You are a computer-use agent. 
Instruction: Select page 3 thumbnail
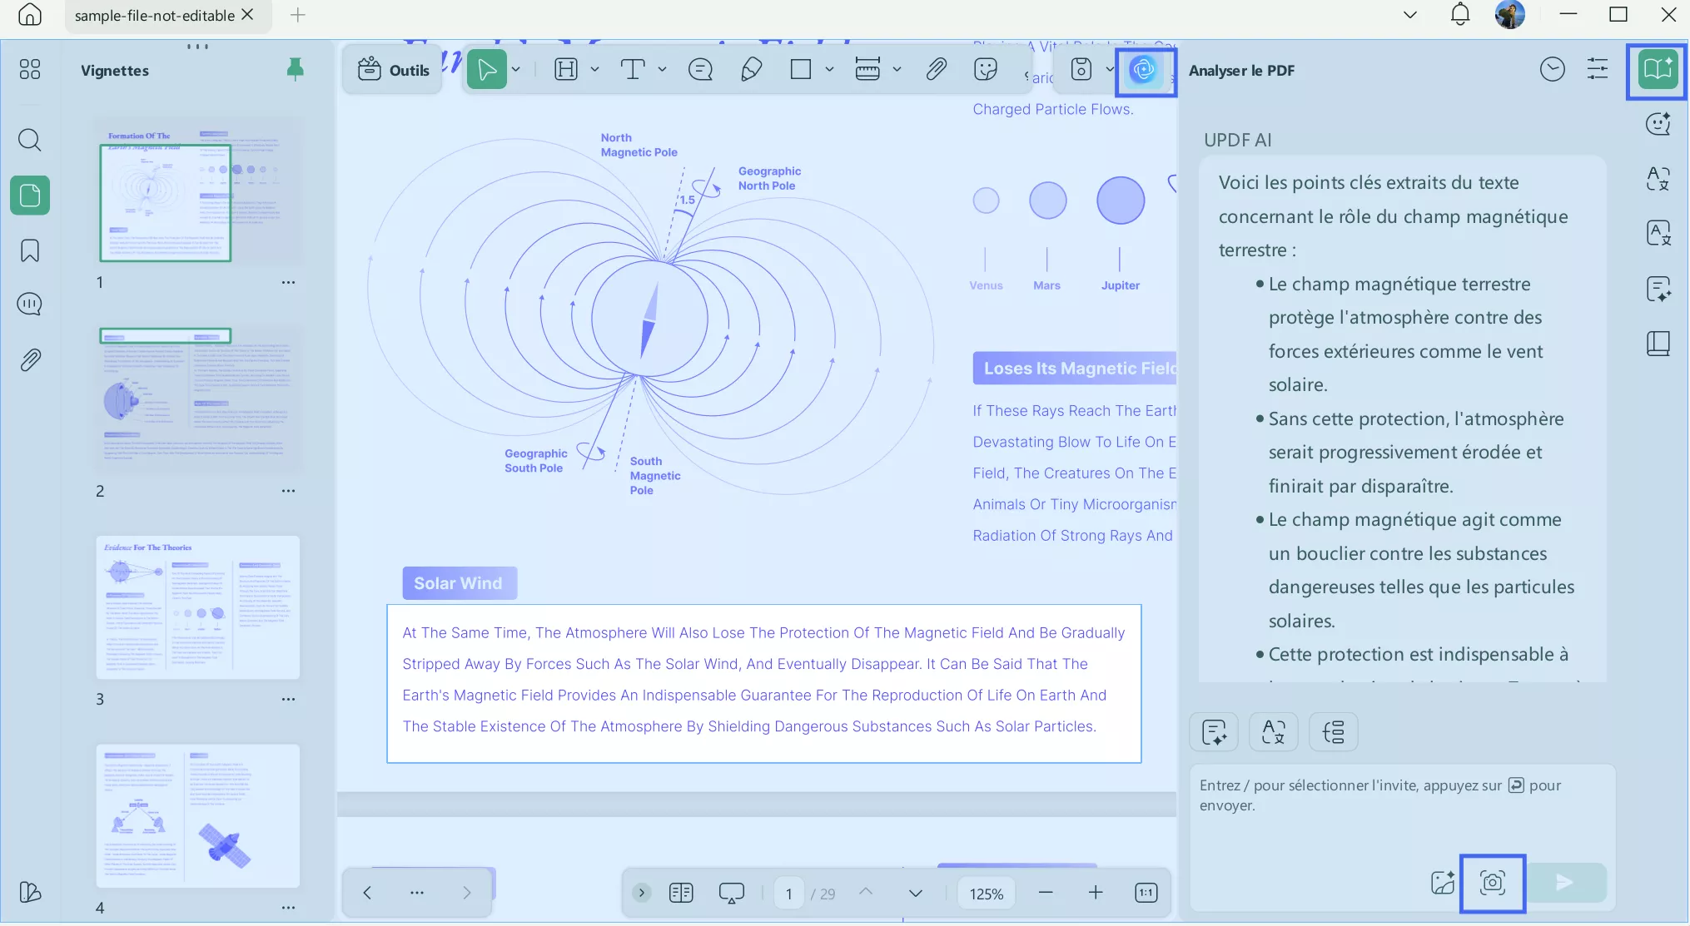click(x=197, y=607)
